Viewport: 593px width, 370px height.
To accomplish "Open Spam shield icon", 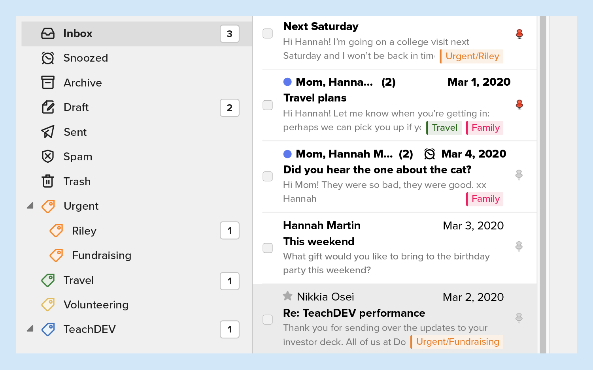I will 48,157.
